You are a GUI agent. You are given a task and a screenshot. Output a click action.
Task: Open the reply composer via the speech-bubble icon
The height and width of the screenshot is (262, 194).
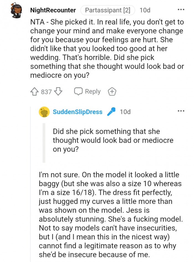pos(78,91)
